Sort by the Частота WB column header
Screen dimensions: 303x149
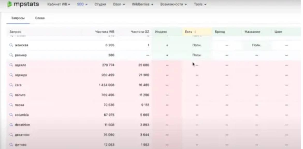[105, 32]
